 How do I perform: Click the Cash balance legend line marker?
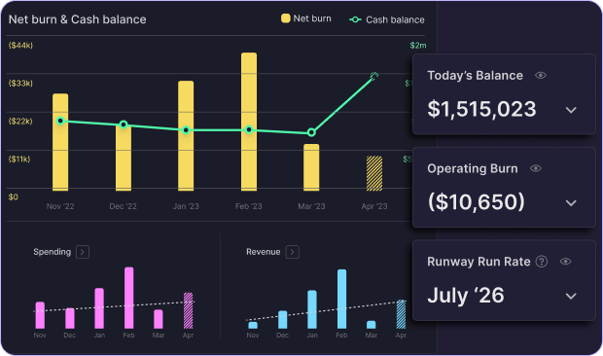[x=355, y=19]
